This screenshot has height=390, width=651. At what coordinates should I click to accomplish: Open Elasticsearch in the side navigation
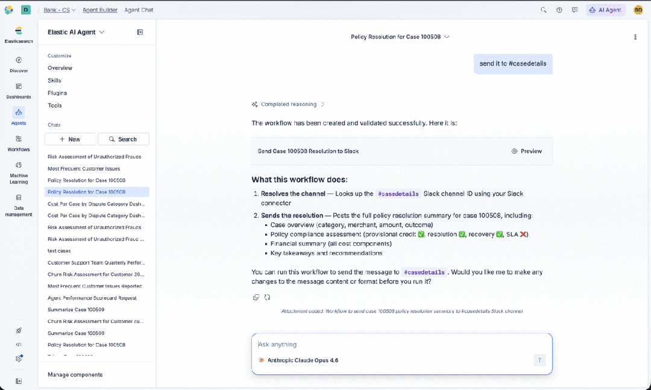click(18, 35)
